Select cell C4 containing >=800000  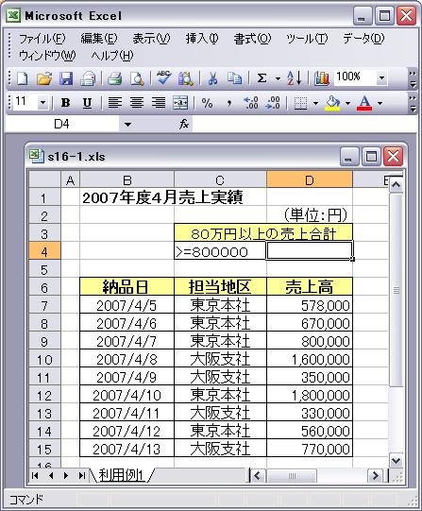(x=220, y=251)
